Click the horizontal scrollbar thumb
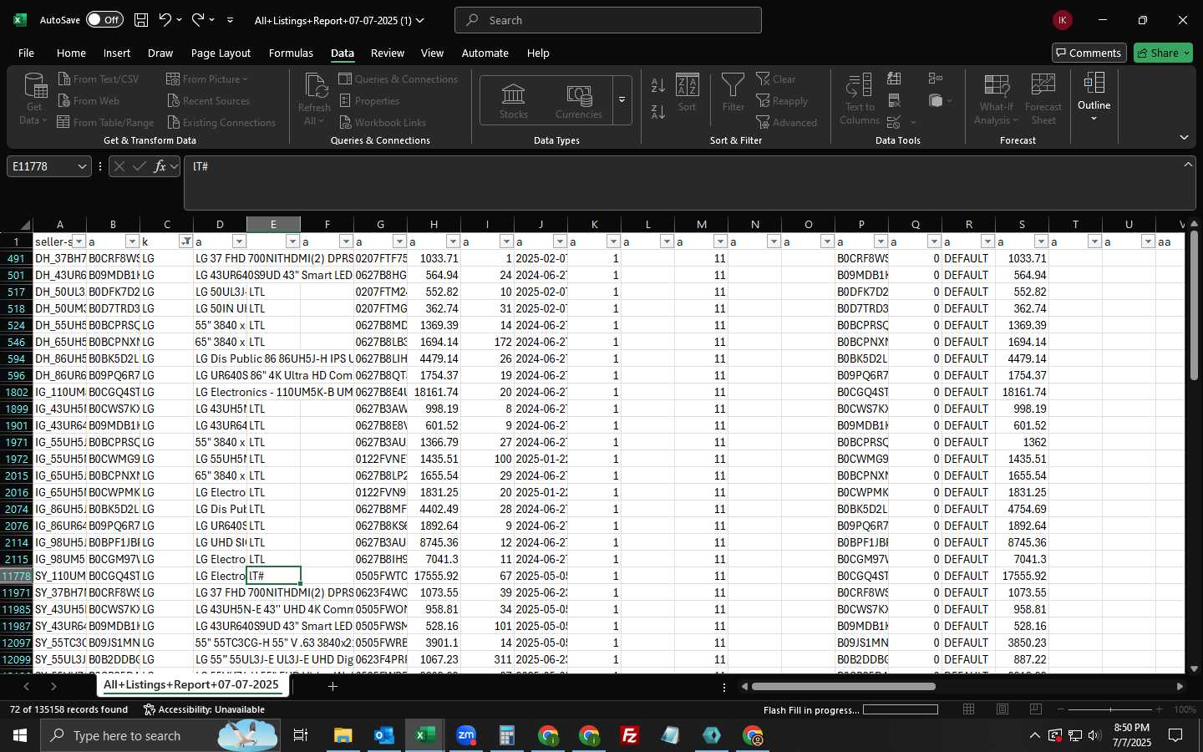 [x=843, y=687]
